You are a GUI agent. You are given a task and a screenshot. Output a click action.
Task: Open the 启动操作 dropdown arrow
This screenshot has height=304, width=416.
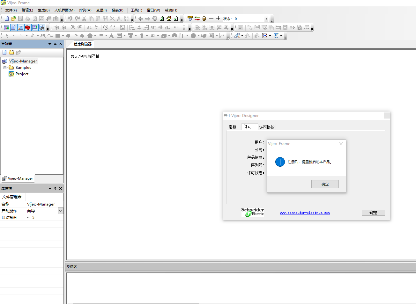61,211
